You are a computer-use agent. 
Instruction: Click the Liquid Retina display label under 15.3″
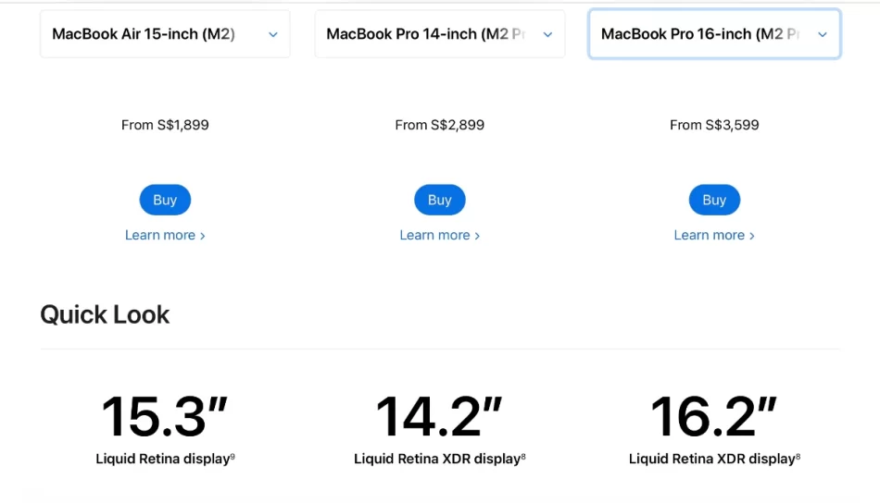[x=162, y=459]
